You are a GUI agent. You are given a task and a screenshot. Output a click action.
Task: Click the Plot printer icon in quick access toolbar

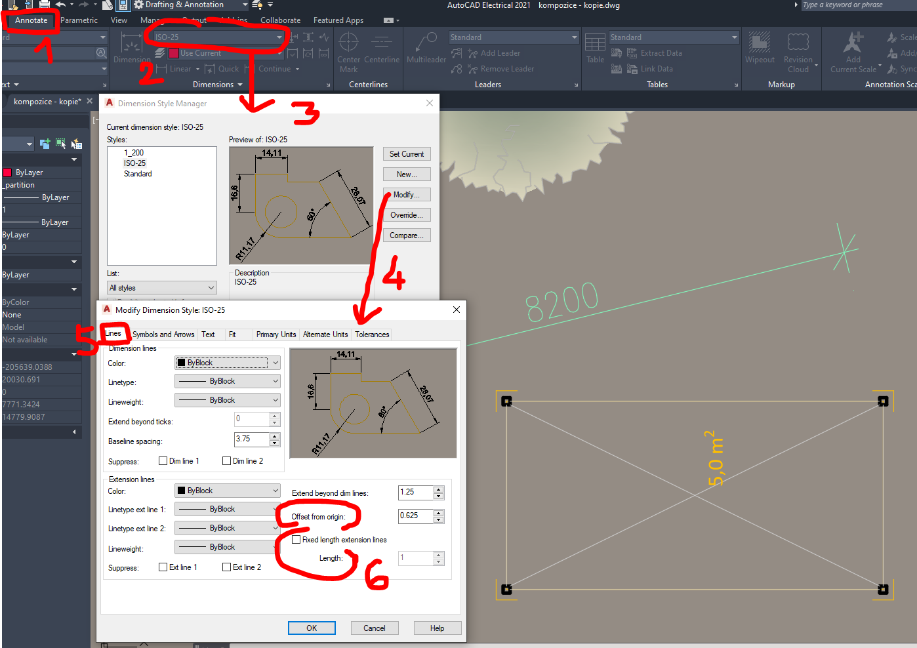[44, 5]
